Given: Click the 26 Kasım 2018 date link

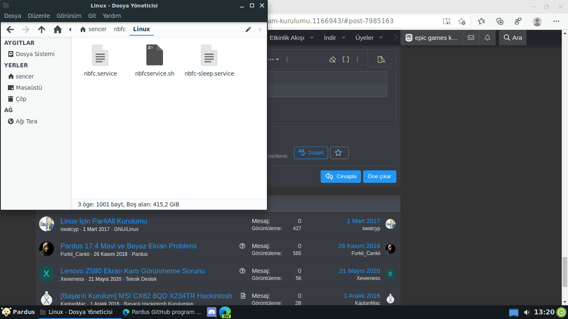Looking at the screenshot, I should click(359, 246).
